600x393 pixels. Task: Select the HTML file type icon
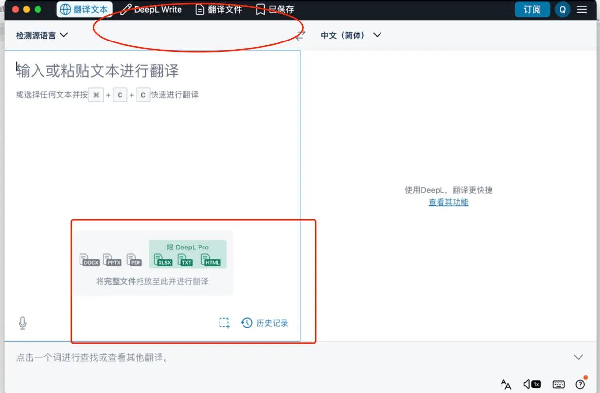211,260
